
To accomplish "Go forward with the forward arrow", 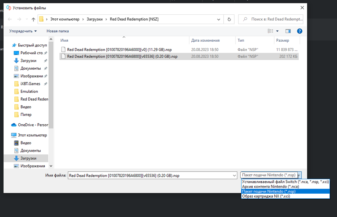I will [x=19, y=19].
